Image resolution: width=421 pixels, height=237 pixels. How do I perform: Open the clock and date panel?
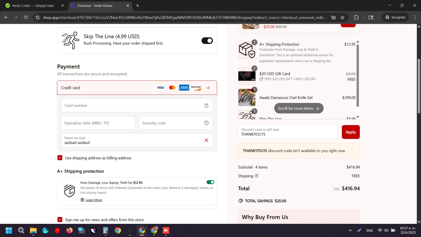coord(408,230)
